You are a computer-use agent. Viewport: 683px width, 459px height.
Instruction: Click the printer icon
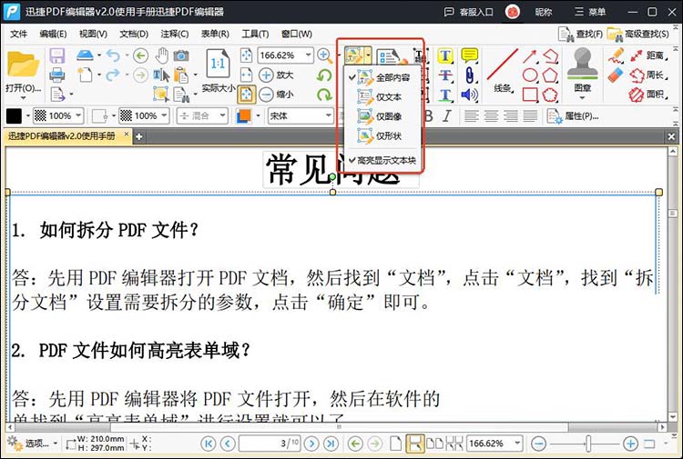57,75
